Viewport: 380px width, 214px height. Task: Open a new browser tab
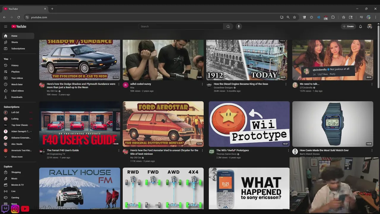coord(52,9)
